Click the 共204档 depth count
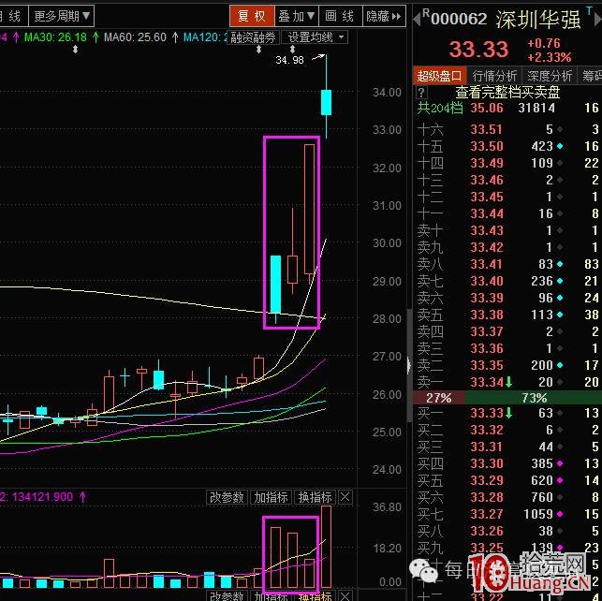602x601 pixels. point(440,108)
